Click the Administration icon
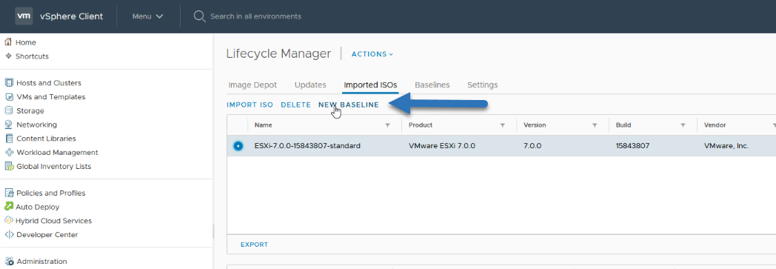Image resolution: width=776 pixels, height=269 pixels. click(x=8, y=261)
